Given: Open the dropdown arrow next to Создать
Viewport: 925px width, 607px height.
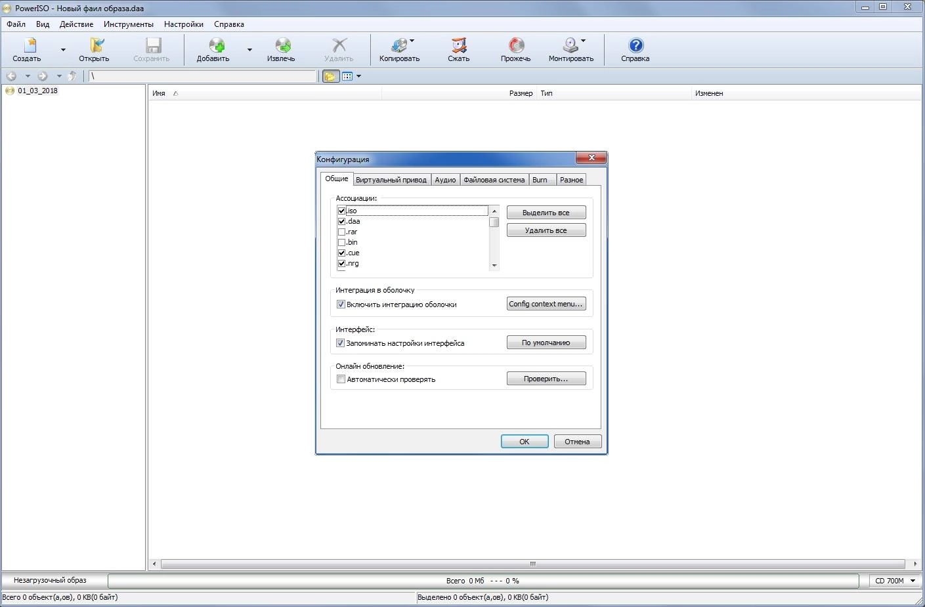Looking at the screenshot, I should (x=63, y=50).
